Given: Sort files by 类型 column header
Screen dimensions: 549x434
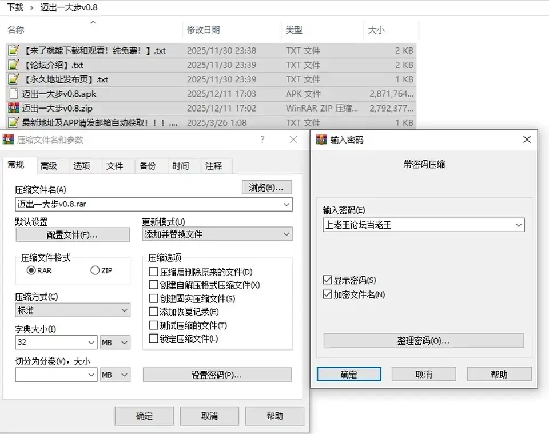Looking at the screenshot, I should click(322, 30).
